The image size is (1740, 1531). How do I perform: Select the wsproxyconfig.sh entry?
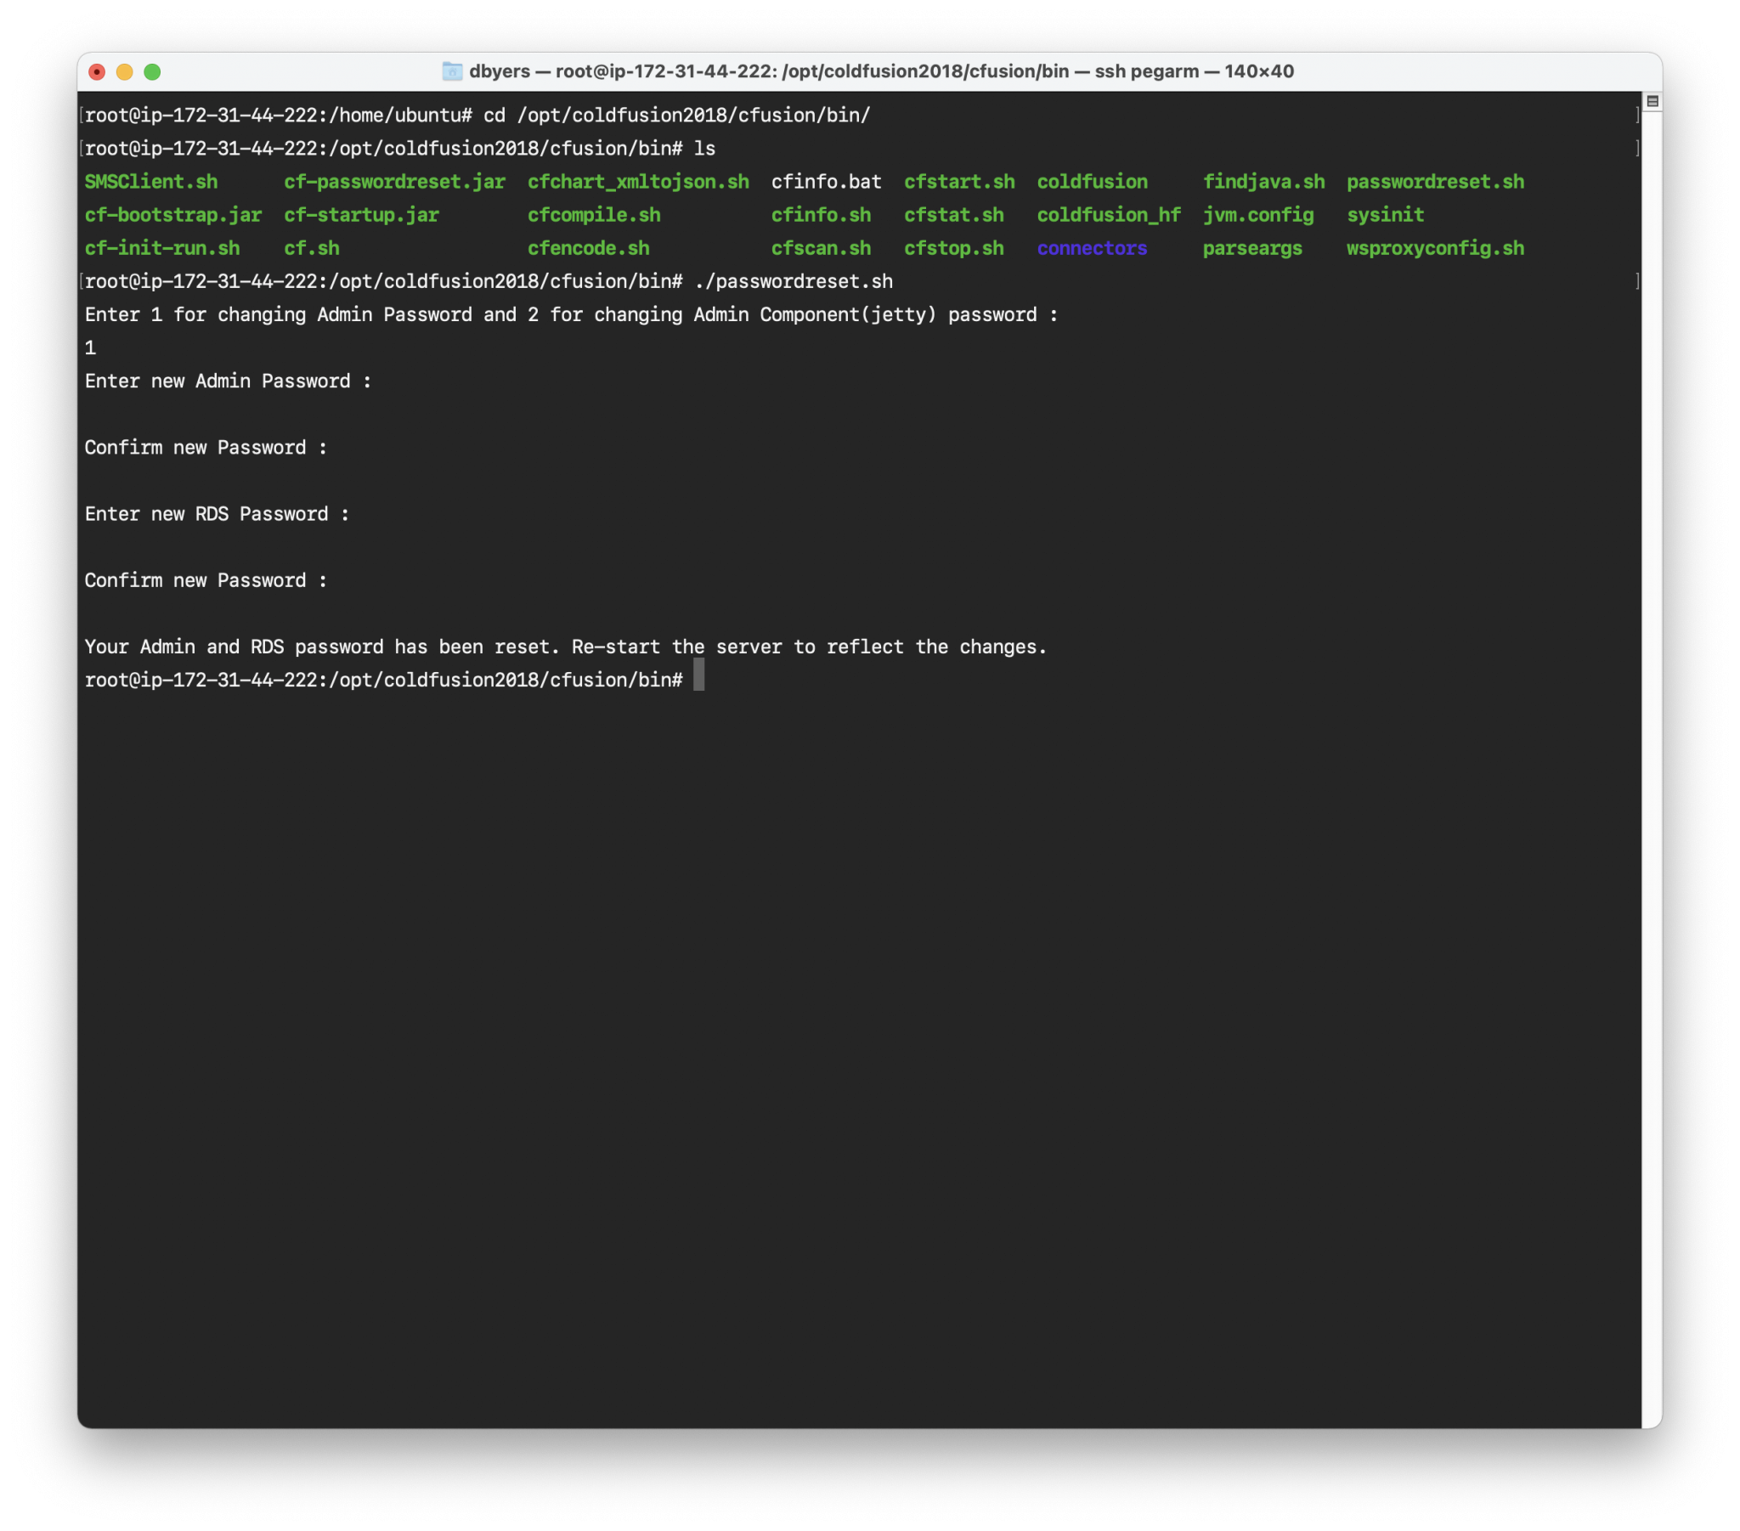(1436, 249)
